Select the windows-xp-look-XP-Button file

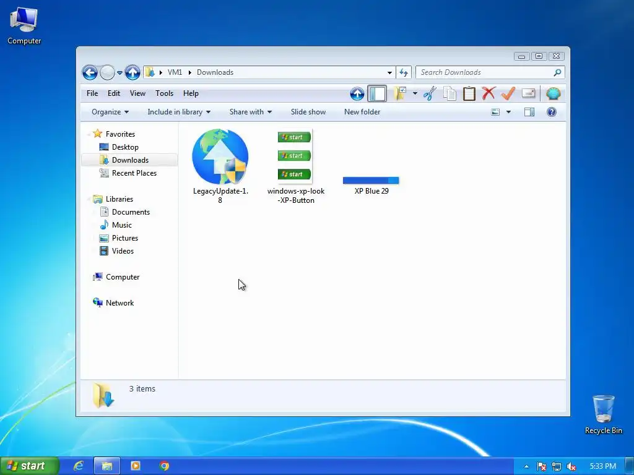coord(295,166)
